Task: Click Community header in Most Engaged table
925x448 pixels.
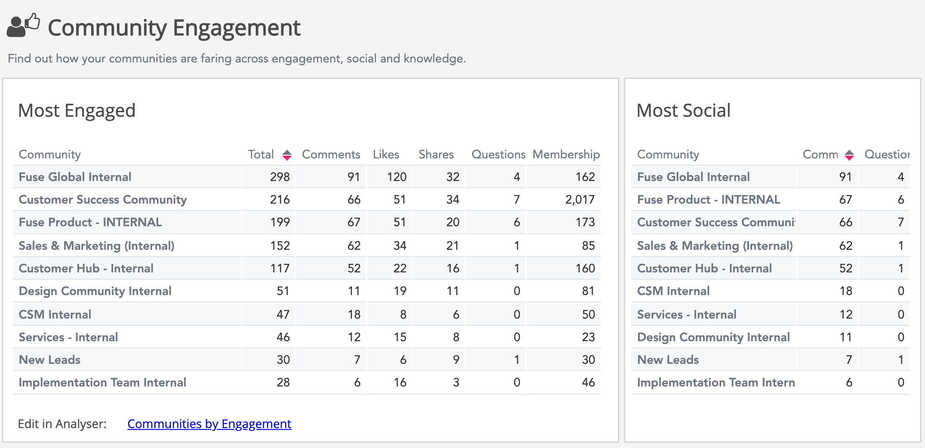Action: (49, 155)
